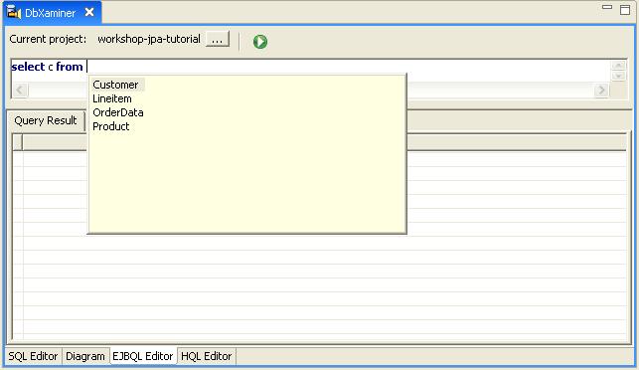639x370 pixels.
Task: Click the DbXaminer view icon in the tab
Action: tap(14, 12)
